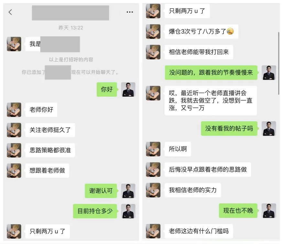Select the left-panel 只剩两万 u 了 bubble
283x244 pixels.
tap(47, 231)
